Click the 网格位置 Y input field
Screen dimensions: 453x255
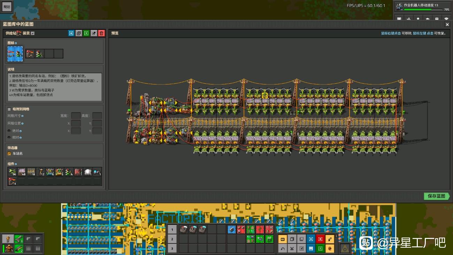tap(97, 123)
